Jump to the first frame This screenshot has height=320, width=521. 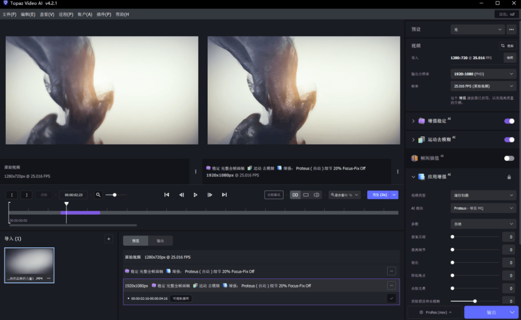tap(166, 195)
